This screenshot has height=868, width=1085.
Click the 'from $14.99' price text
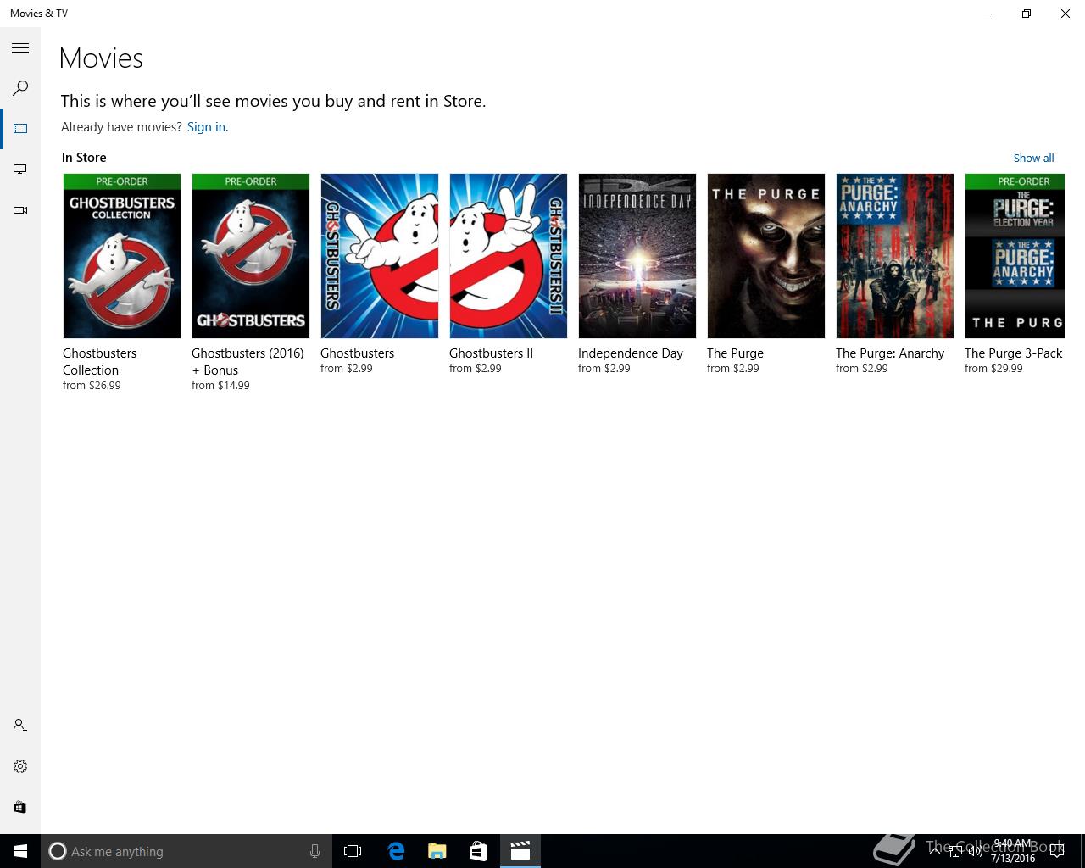(220, 386)
